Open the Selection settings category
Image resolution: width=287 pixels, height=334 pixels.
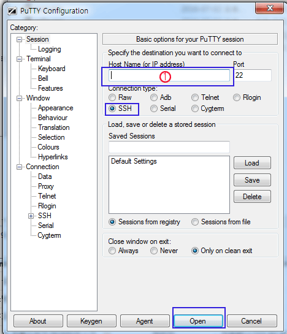point(51,137)
